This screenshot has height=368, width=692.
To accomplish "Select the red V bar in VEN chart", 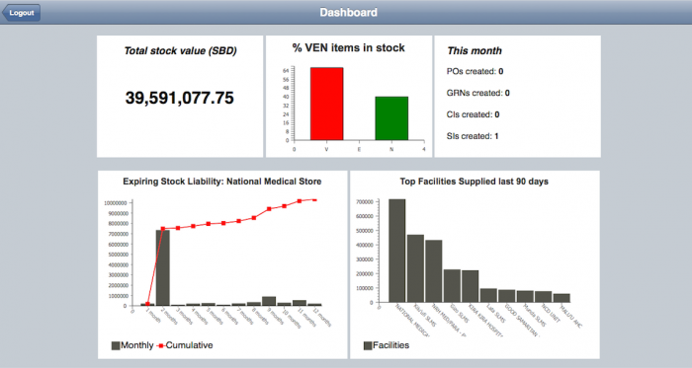I will coord(326,104).
